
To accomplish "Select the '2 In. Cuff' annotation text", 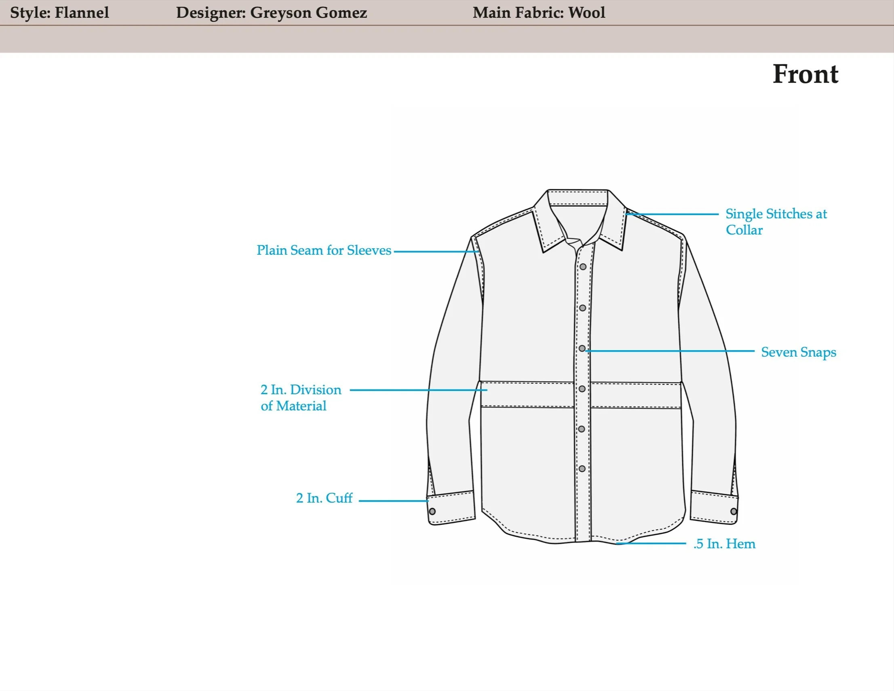I will tap(324, 498).
